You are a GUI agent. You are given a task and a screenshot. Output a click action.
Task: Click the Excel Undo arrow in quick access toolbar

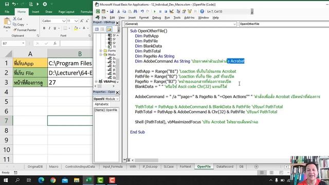[14, 4]
